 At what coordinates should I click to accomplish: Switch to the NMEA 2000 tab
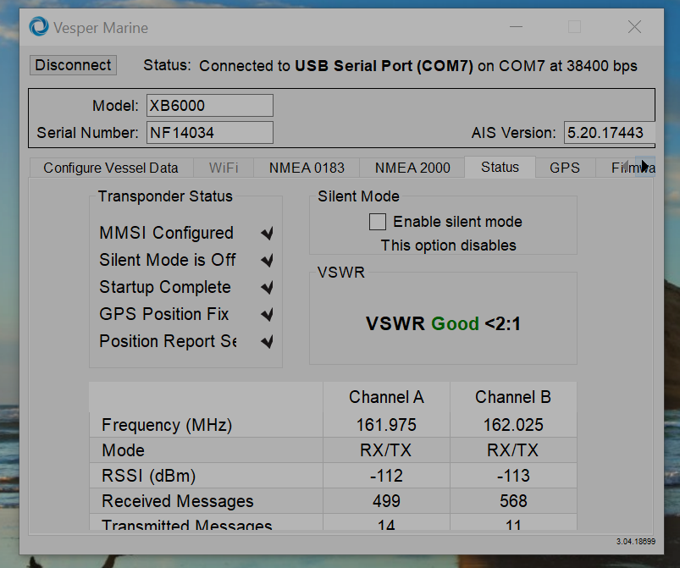[412, 168]
